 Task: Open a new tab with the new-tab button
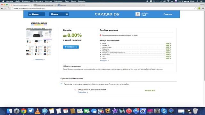(83, 5)
